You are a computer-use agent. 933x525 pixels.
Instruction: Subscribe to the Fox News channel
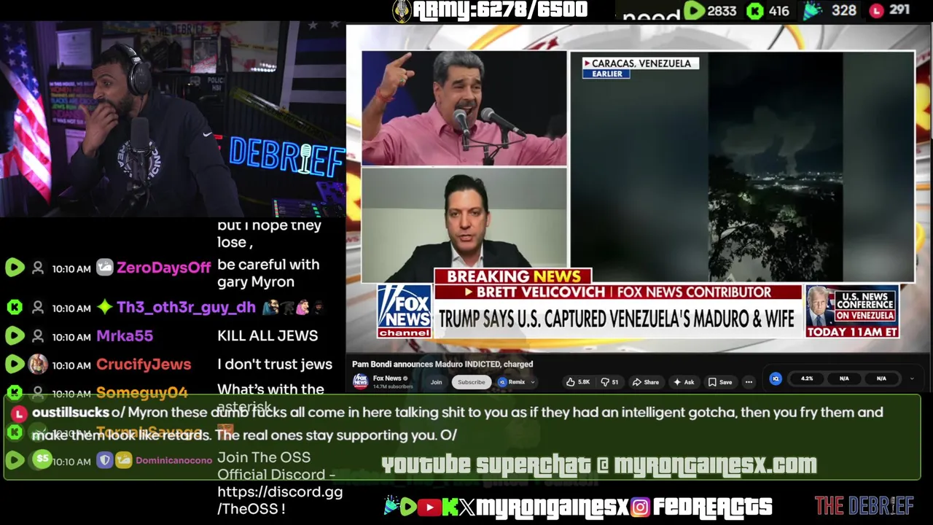(471, 382)
